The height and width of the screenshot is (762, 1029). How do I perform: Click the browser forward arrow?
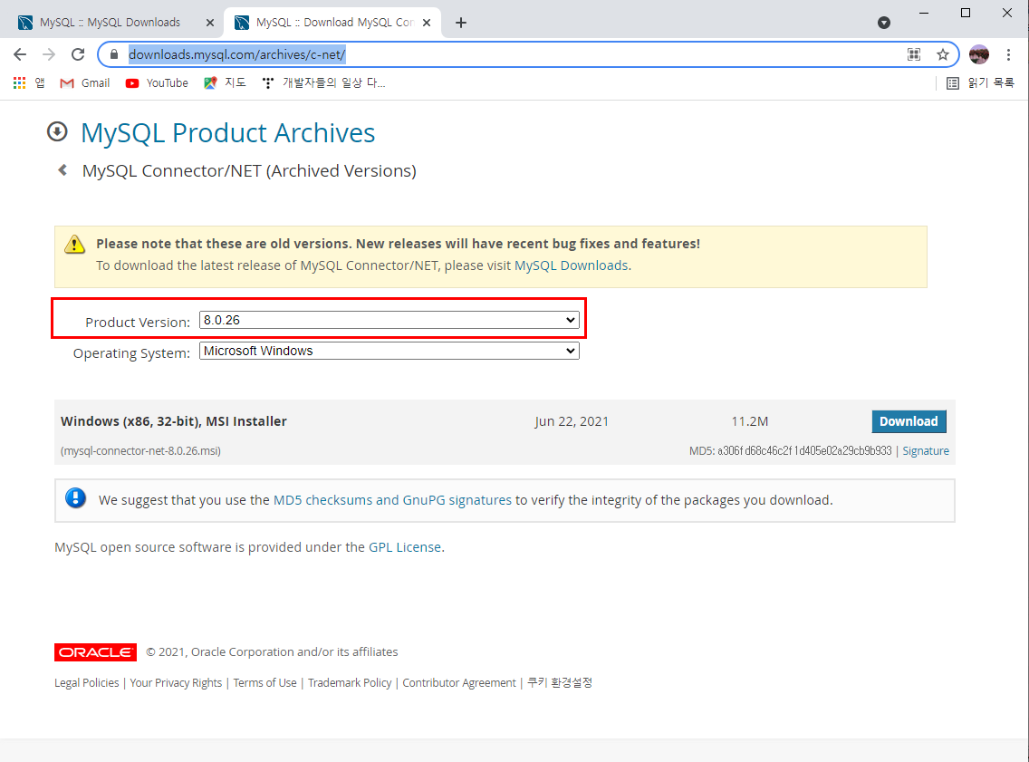(x=49, y=54)
